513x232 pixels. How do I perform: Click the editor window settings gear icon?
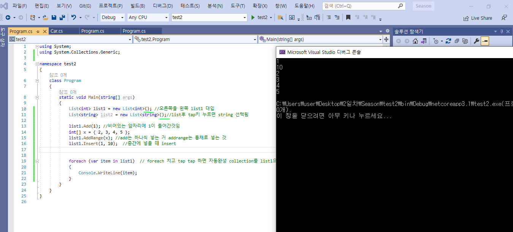[x=388, y=31]
